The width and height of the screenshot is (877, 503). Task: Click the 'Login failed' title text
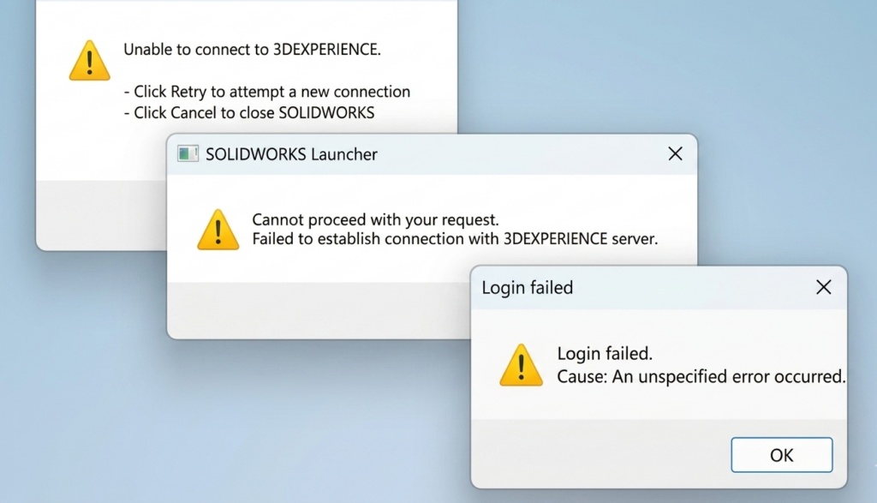tap(527, 288)
